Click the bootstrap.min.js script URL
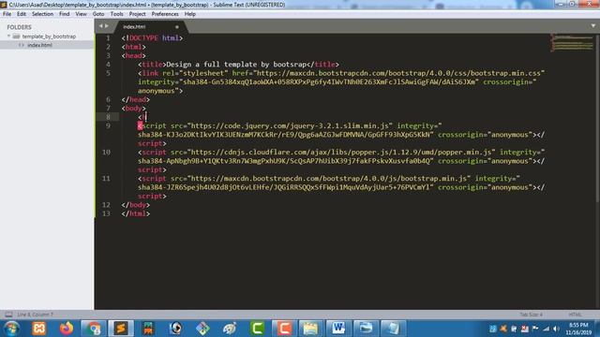 click(x=329, y=179)
